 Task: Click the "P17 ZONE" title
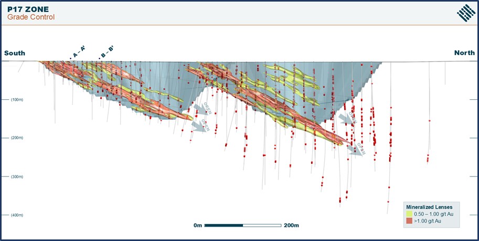click(x=28, y=9)
